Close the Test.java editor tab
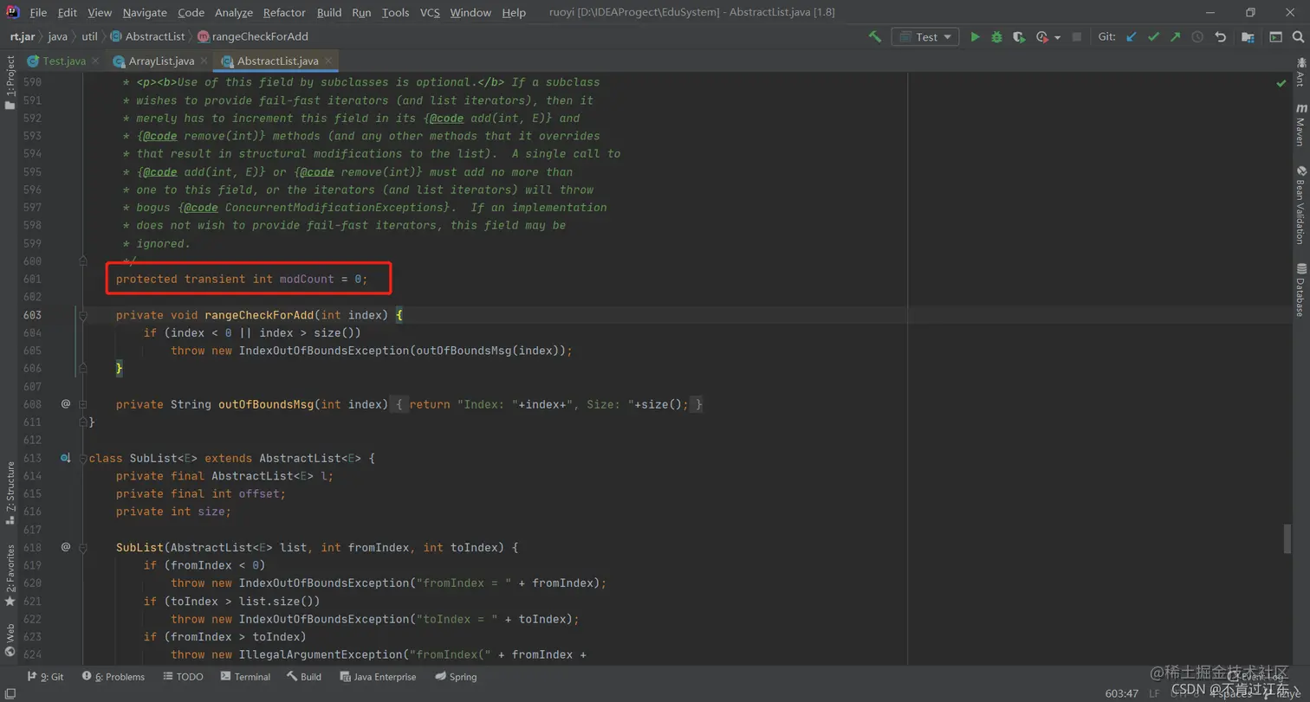 coord(94,61)
